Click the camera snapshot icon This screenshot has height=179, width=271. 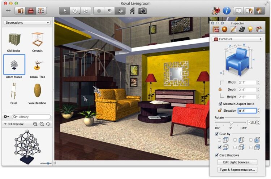(x=143, y=11)
